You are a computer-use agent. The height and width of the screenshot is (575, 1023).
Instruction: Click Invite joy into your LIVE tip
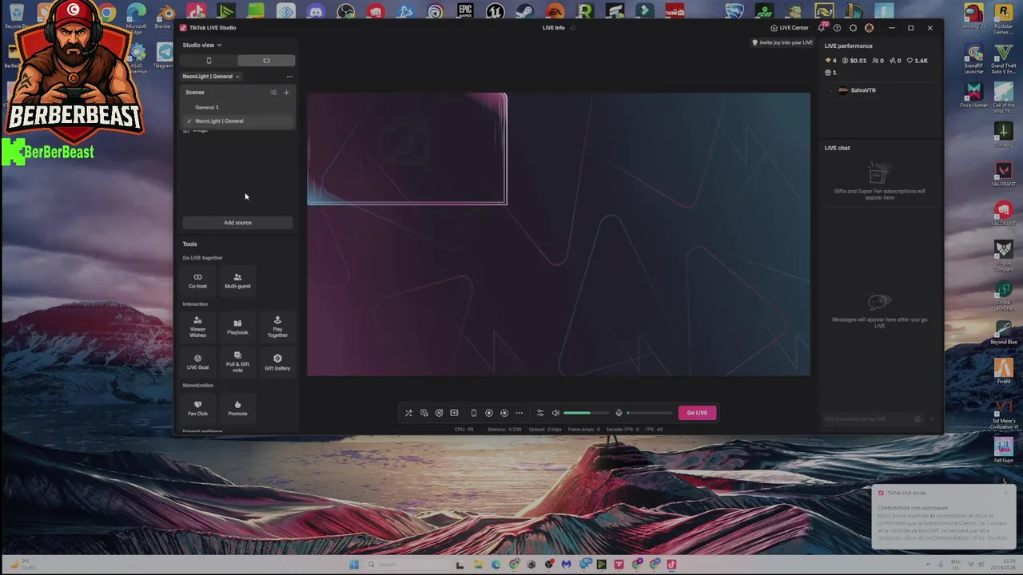(x=782, y=42)
